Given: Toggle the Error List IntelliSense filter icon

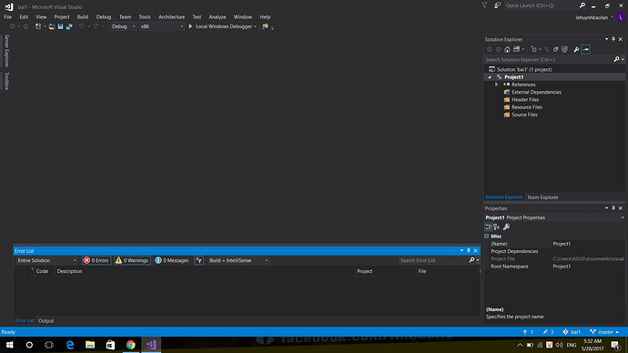Looking at the screenshot, I should (198, 260).
